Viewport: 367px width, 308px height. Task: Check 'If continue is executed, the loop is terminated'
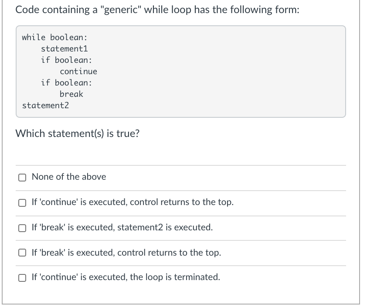coord(21,277)
